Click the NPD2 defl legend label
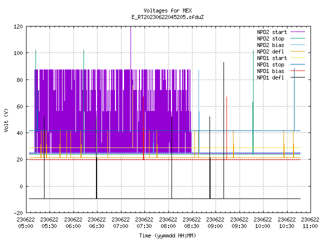Screen dimensions: 320x240 pyautogui.click(x=270, y=51)
